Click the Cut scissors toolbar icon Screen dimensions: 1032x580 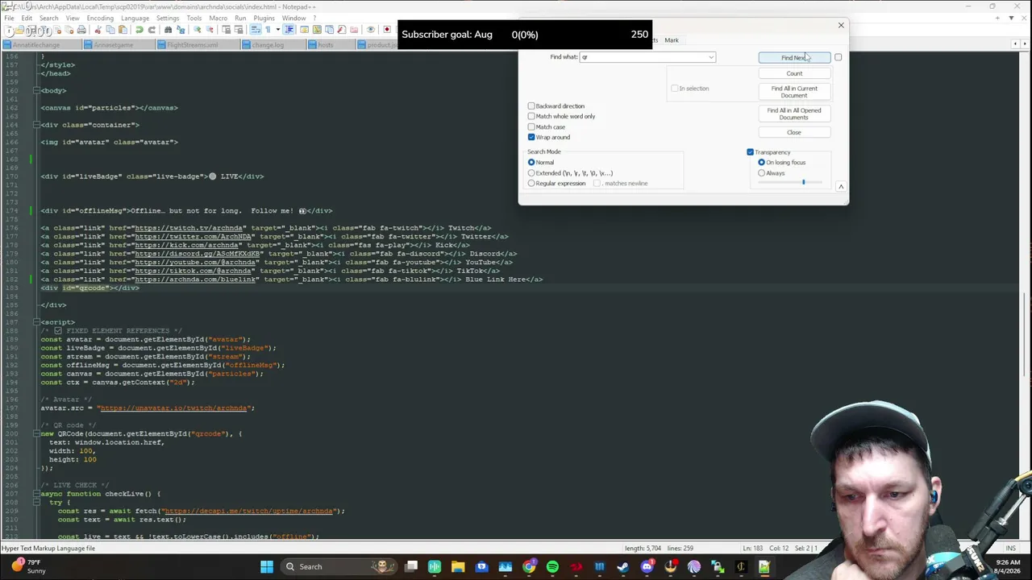point(98,30)
